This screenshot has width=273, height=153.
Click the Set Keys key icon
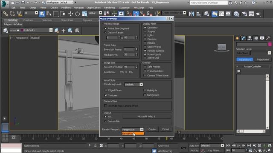pyautogui.click(x=183, y=148)
